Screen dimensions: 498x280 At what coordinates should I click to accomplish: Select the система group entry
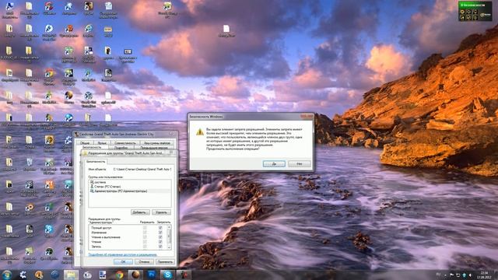[130, 182]
